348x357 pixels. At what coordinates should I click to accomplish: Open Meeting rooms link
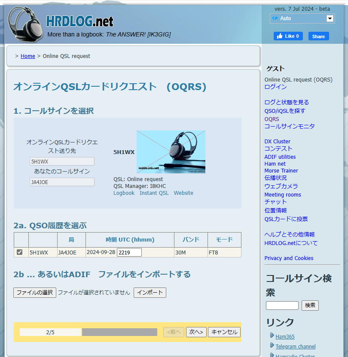[x=283, y=195]
